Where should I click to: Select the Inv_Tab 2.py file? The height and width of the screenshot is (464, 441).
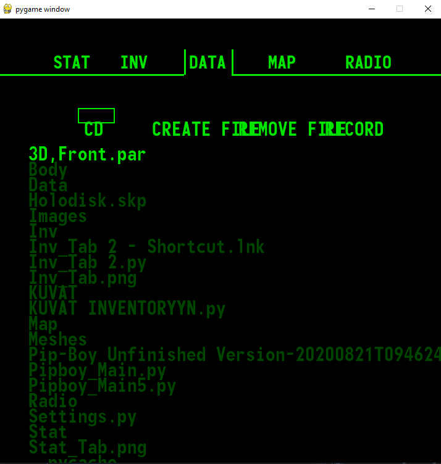(x=87, y=262)
